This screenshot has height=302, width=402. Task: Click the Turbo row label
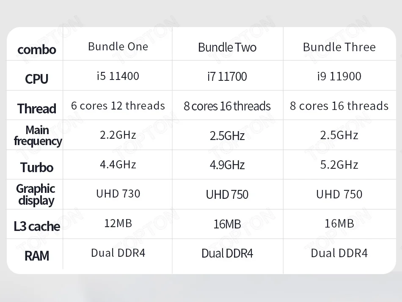37,167
